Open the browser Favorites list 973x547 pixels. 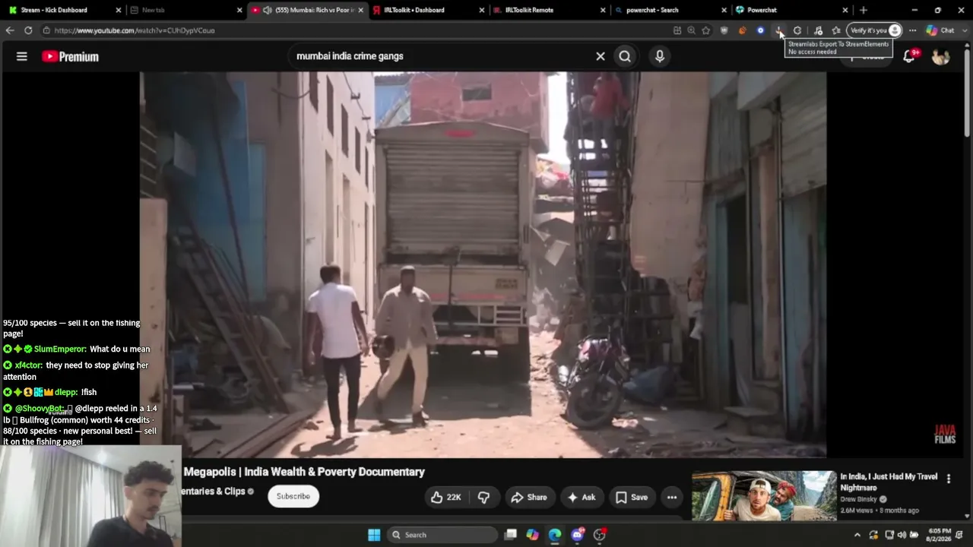pyautogui.click(x=836, y=30)
